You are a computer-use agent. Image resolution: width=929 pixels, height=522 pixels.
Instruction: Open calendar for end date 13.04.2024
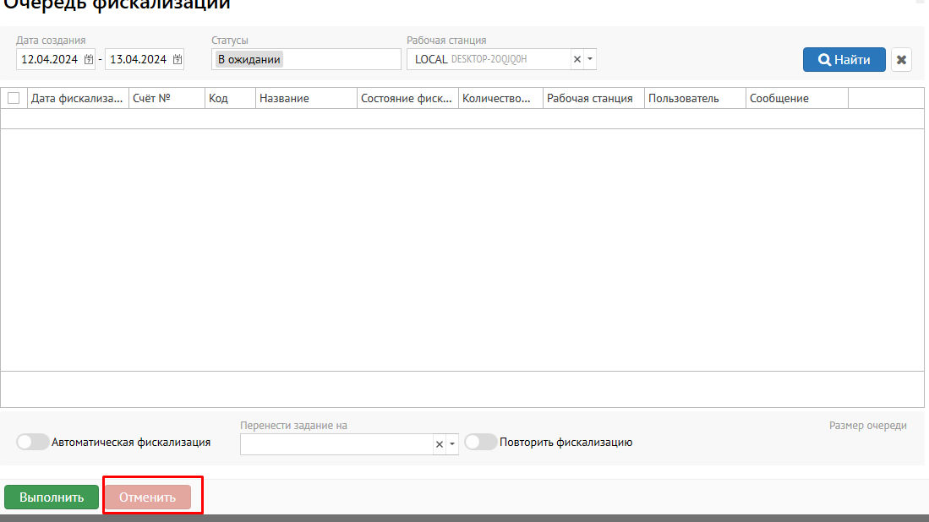click(178, 59)
